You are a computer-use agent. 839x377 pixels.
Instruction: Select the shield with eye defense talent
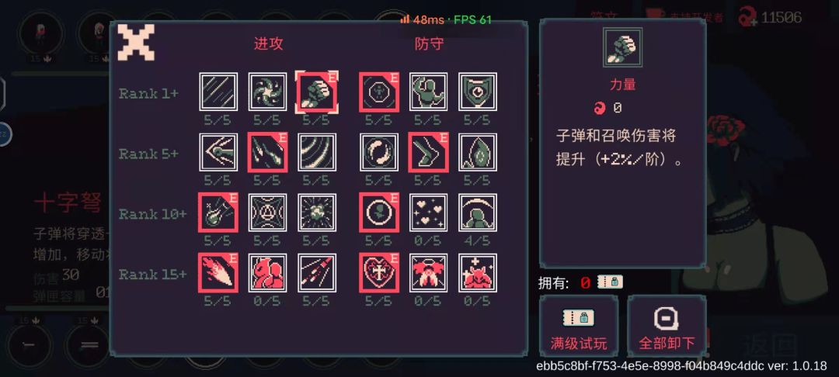pos(477,92)
